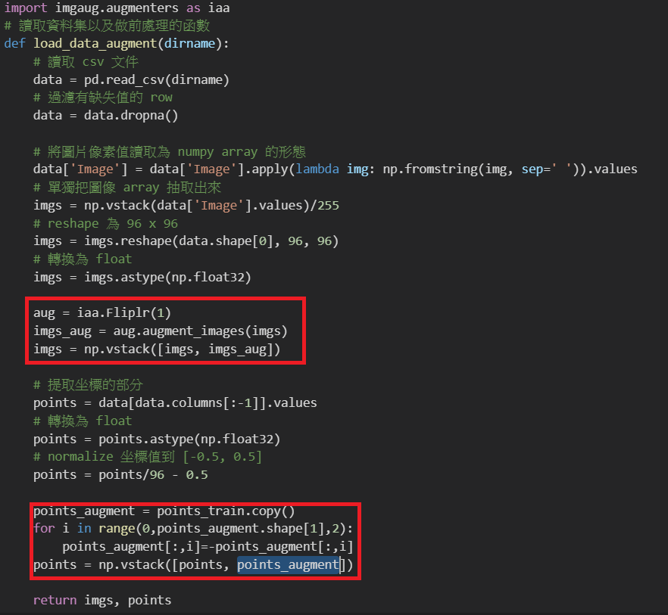Click the aug = iaa.Fliplr(1) line
The image size is (668, 615).
coord(102,313)
